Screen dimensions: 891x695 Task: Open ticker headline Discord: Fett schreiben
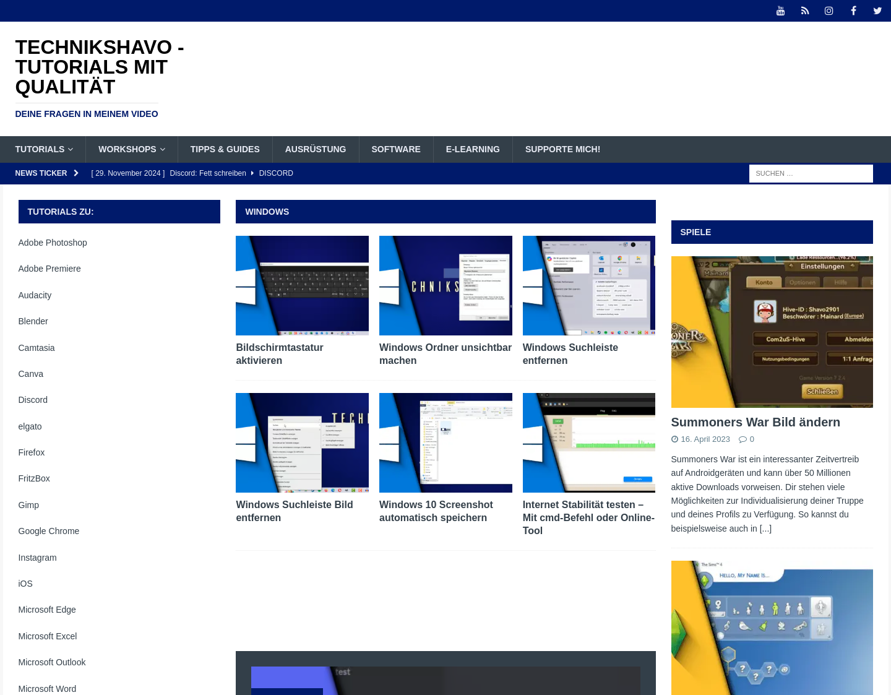(208, 173)
